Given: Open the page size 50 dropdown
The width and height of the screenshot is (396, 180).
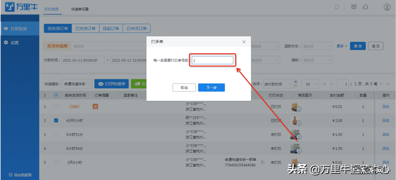Looking at the screenshot, I should pos(311,84).
